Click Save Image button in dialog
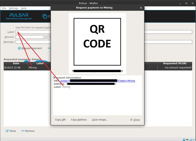 [x=100, y=120]
